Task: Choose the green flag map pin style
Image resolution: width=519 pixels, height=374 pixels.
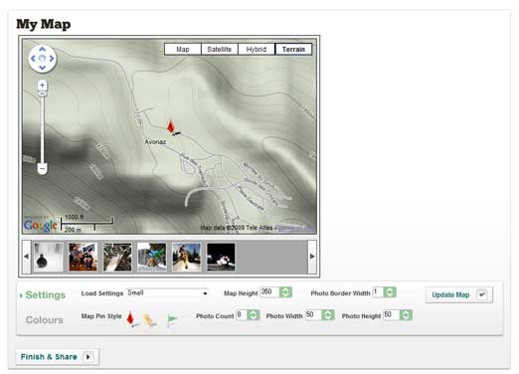Action: click(x=172, y=320)
